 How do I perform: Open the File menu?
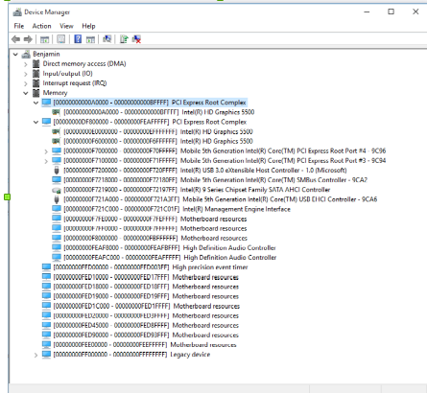19,26
